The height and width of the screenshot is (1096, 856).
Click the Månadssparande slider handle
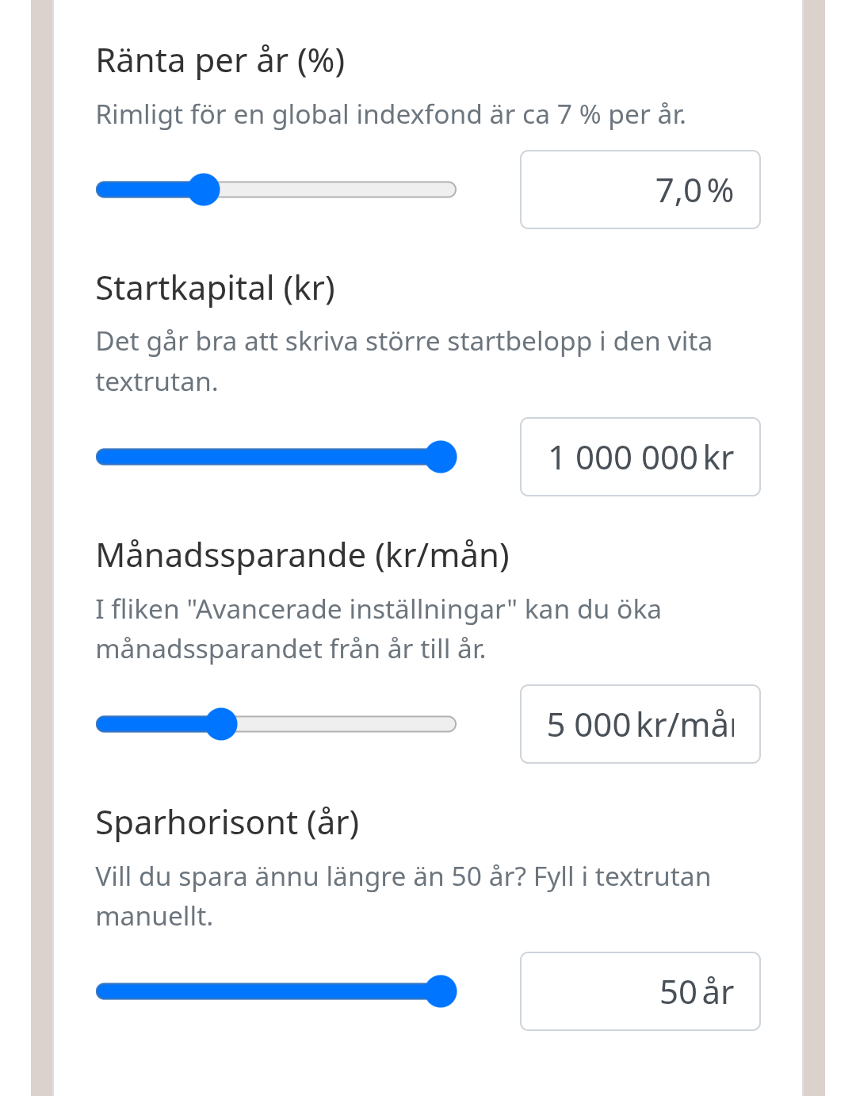[221, 724]
